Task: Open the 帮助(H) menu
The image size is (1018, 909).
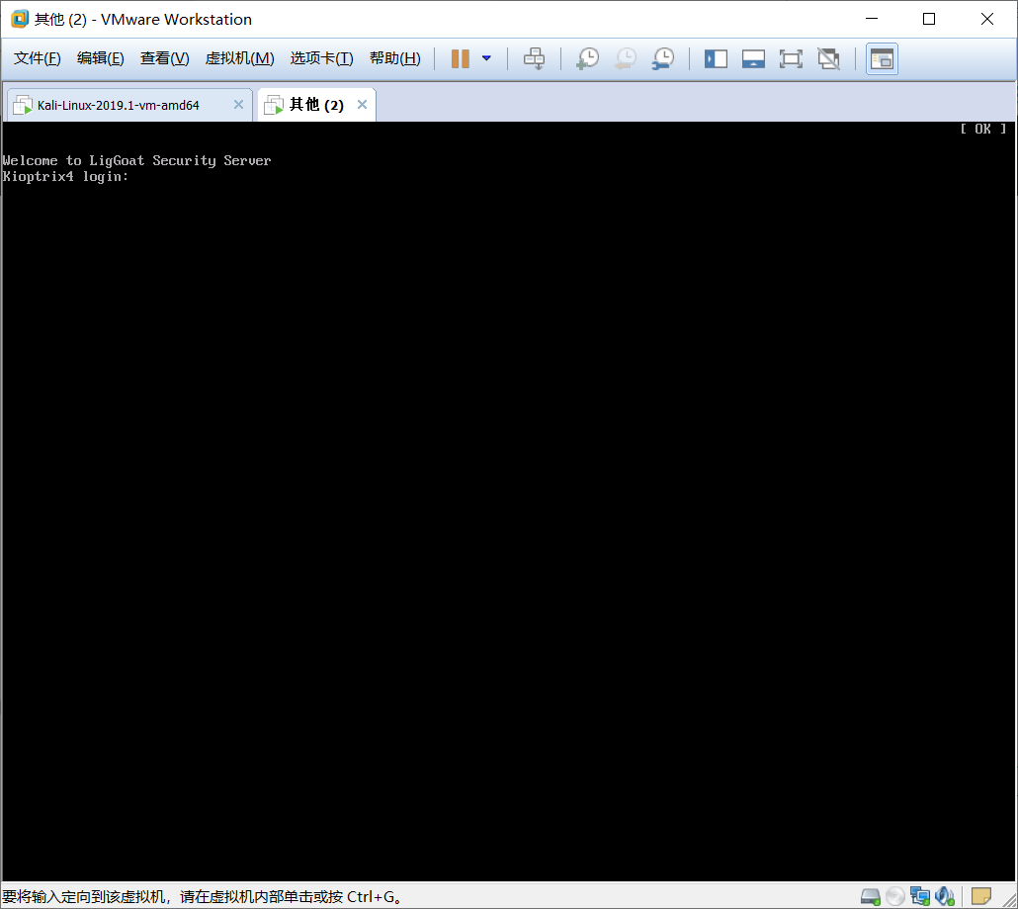Action: [x=394, y=58]
